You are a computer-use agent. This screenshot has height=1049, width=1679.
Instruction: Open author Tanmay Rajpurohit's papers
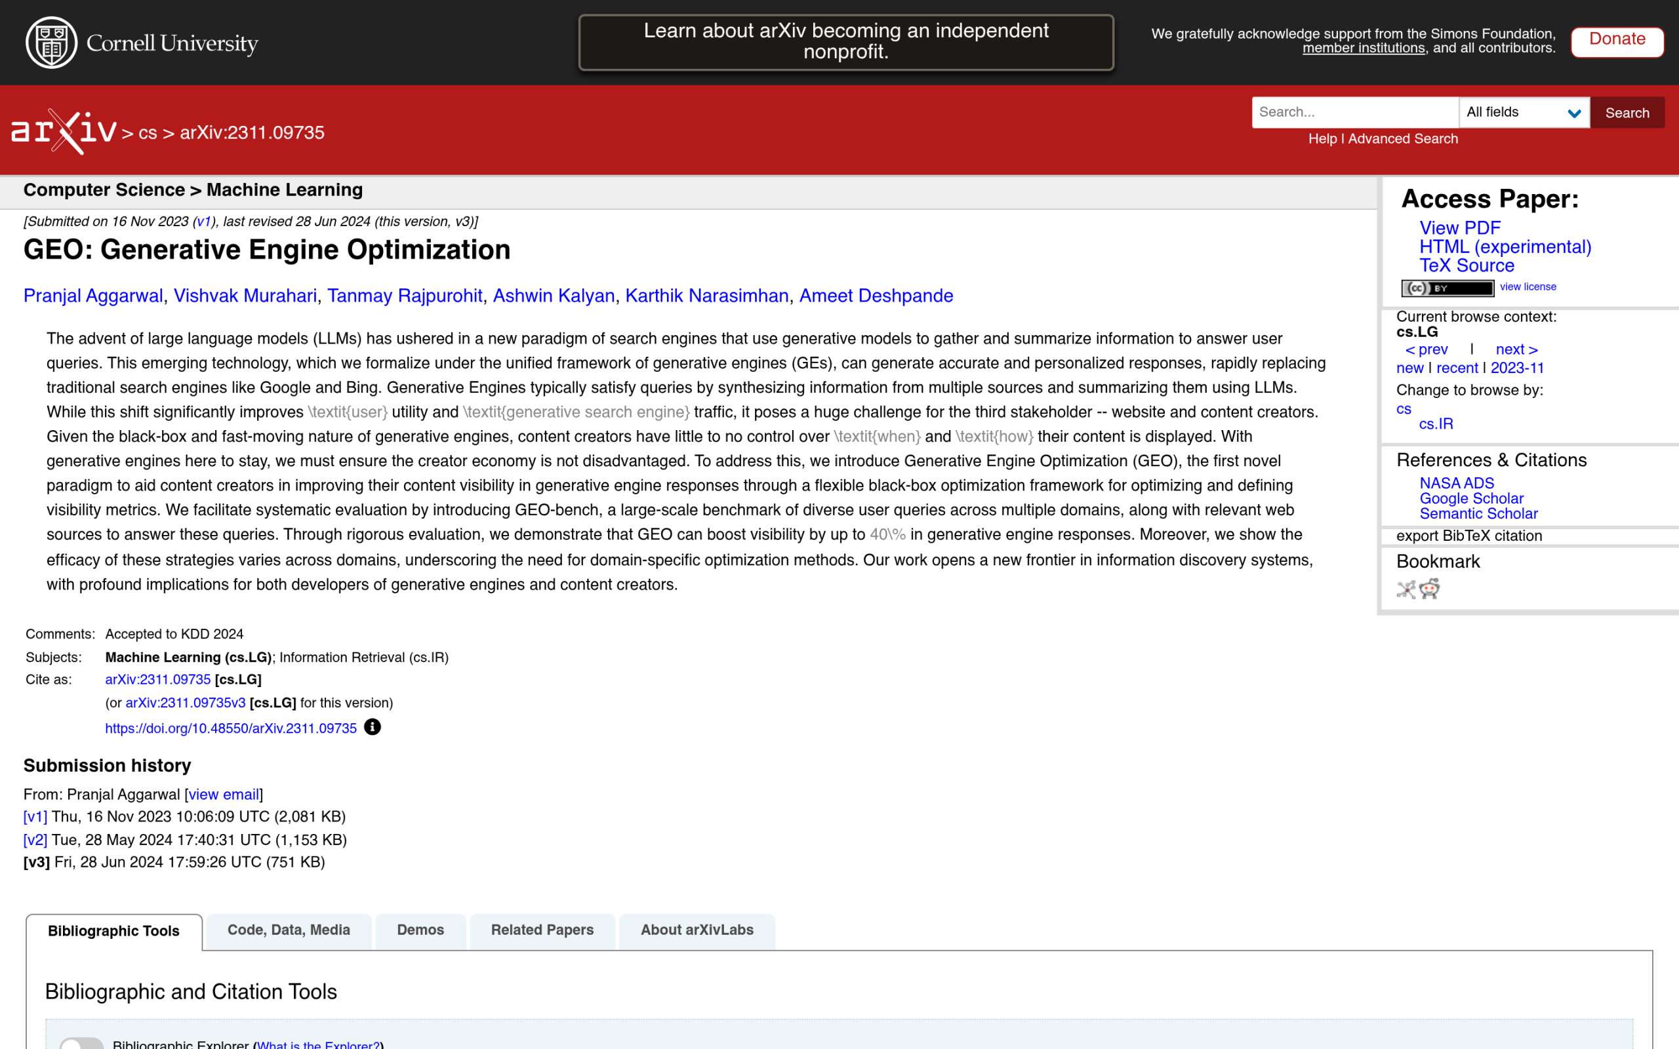click(405, 296)
